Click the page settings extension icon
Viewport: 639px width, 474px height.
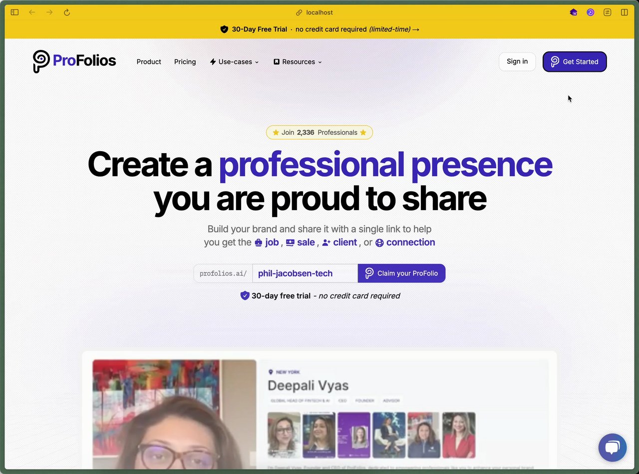[608, 12]
